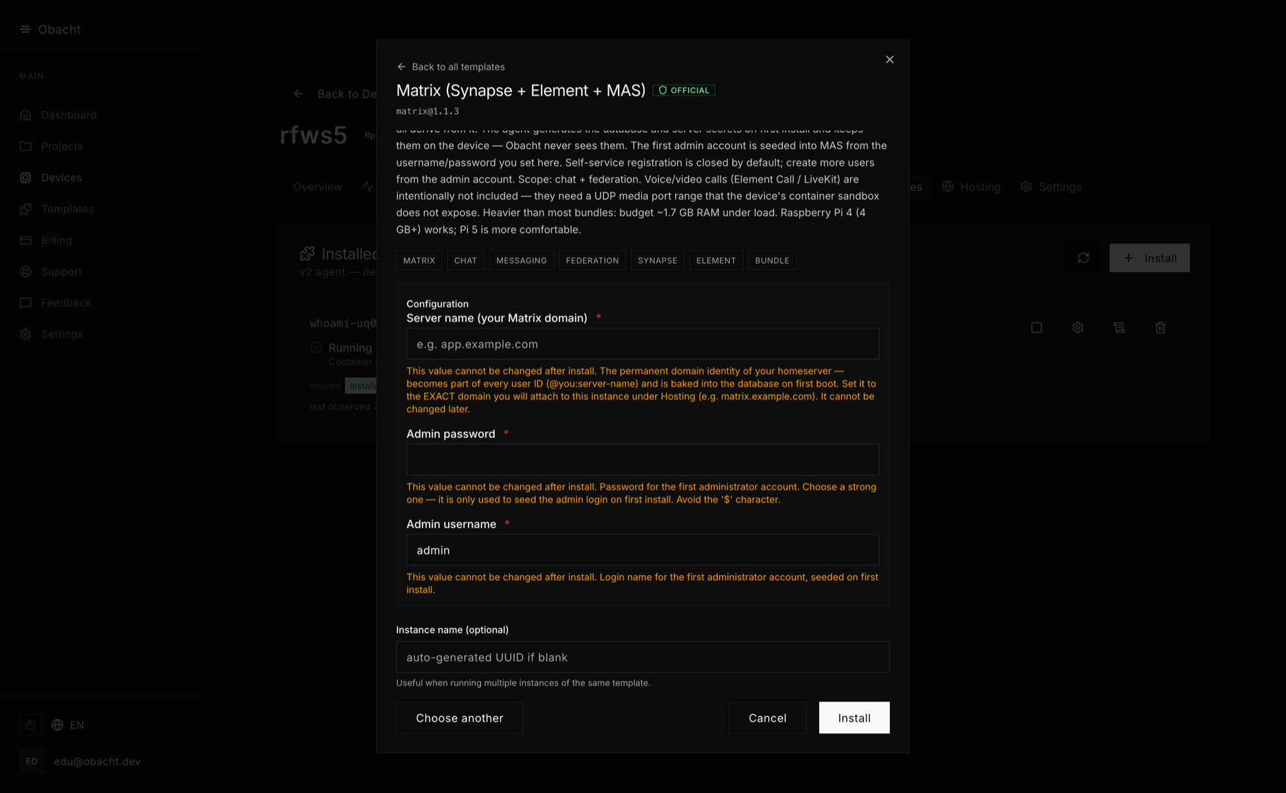Image resolution: width=1286 pixels, height=793 pixels.
Task: Open whoami instance settings gear
Action: click(x=1078, y=328)
